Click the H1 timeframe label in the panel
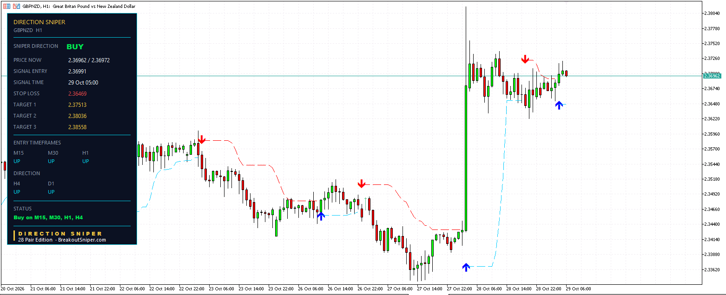726x295 pixels. (x=86, y=153)
